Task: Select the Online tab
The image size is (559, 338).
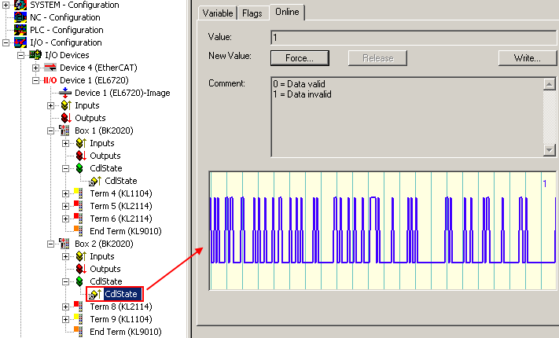Action: coord(287,12)
